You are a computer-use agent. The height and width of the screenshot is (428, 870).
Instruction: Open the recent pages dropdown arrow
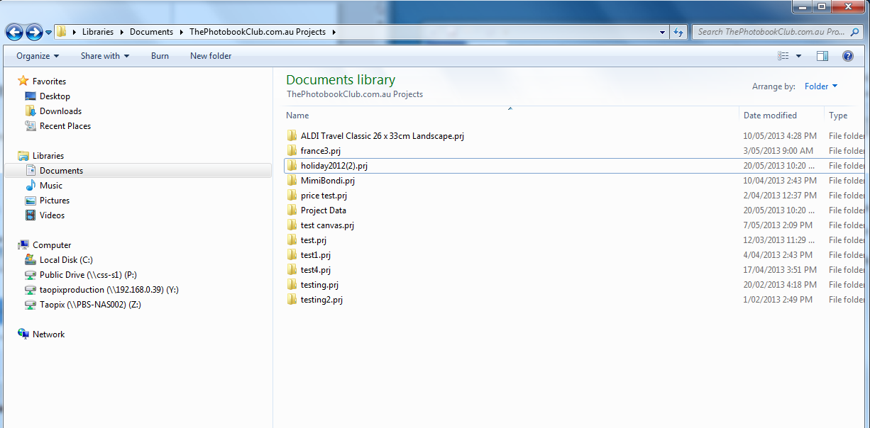(48, 33)
